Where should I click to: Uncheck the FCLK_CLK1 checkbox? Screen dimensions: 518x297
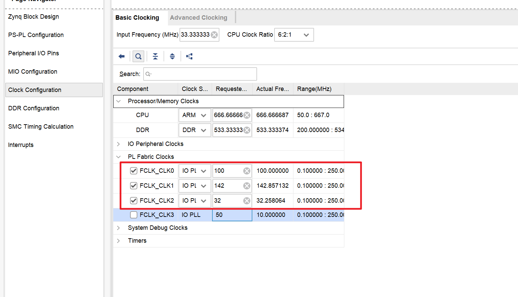(134, 186)
